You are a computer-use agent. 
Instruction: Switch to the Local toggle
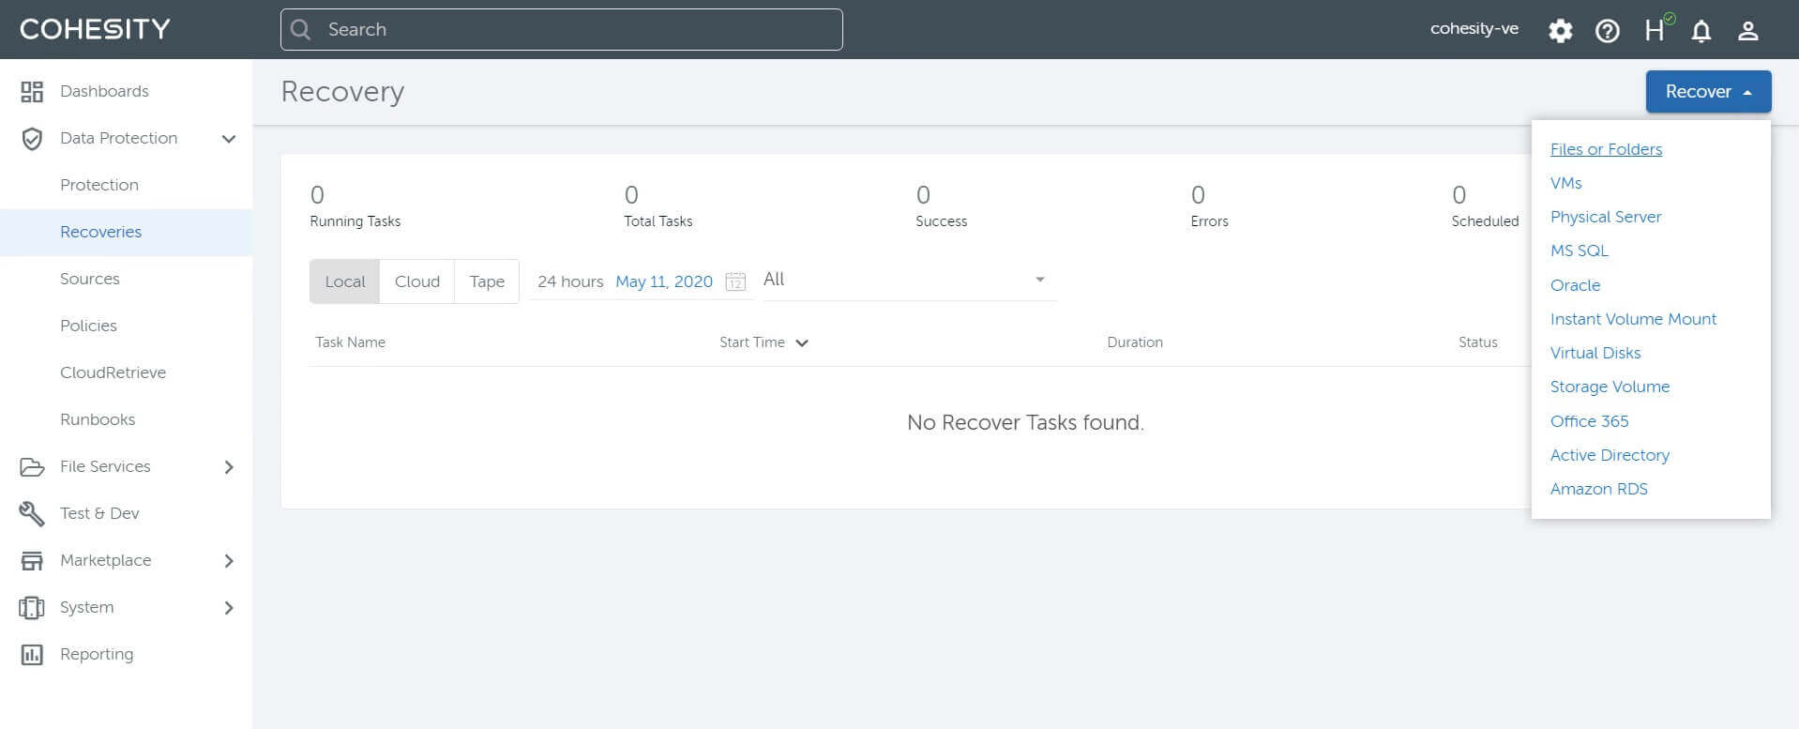345,281
